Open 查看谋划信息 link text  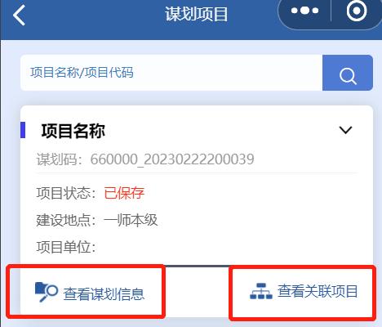104,294
